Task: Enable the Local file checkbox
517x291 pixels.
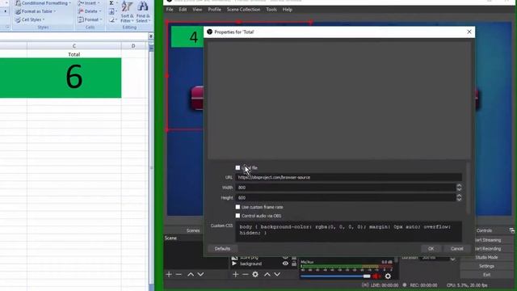Action: click(x=237, y=167)
